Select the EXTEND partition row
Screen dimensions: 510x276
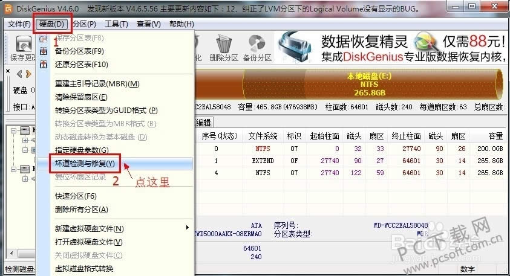pyautogui.click(x=351, y=161)
